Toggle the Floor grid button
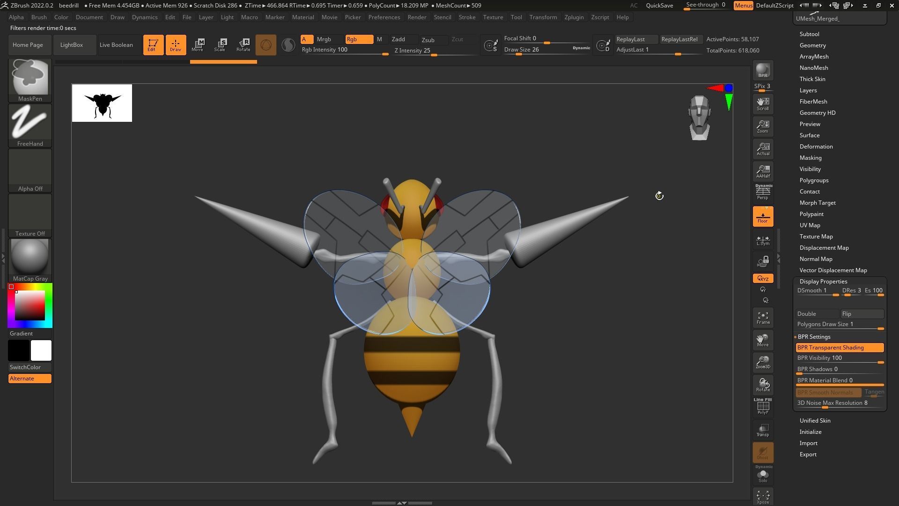Screen dimensions: 899x506 tap(763, 216)
